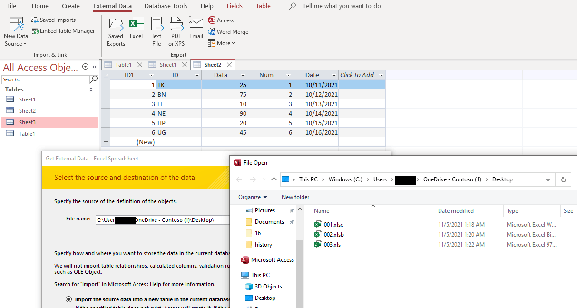Export as PDF or XPS
Screen dimensions: 577x308
click(176, 32)
